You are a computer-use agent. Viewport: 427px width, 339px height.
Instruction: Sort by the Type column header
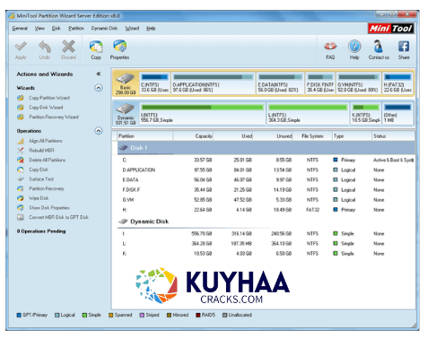[x=352, y=136]
